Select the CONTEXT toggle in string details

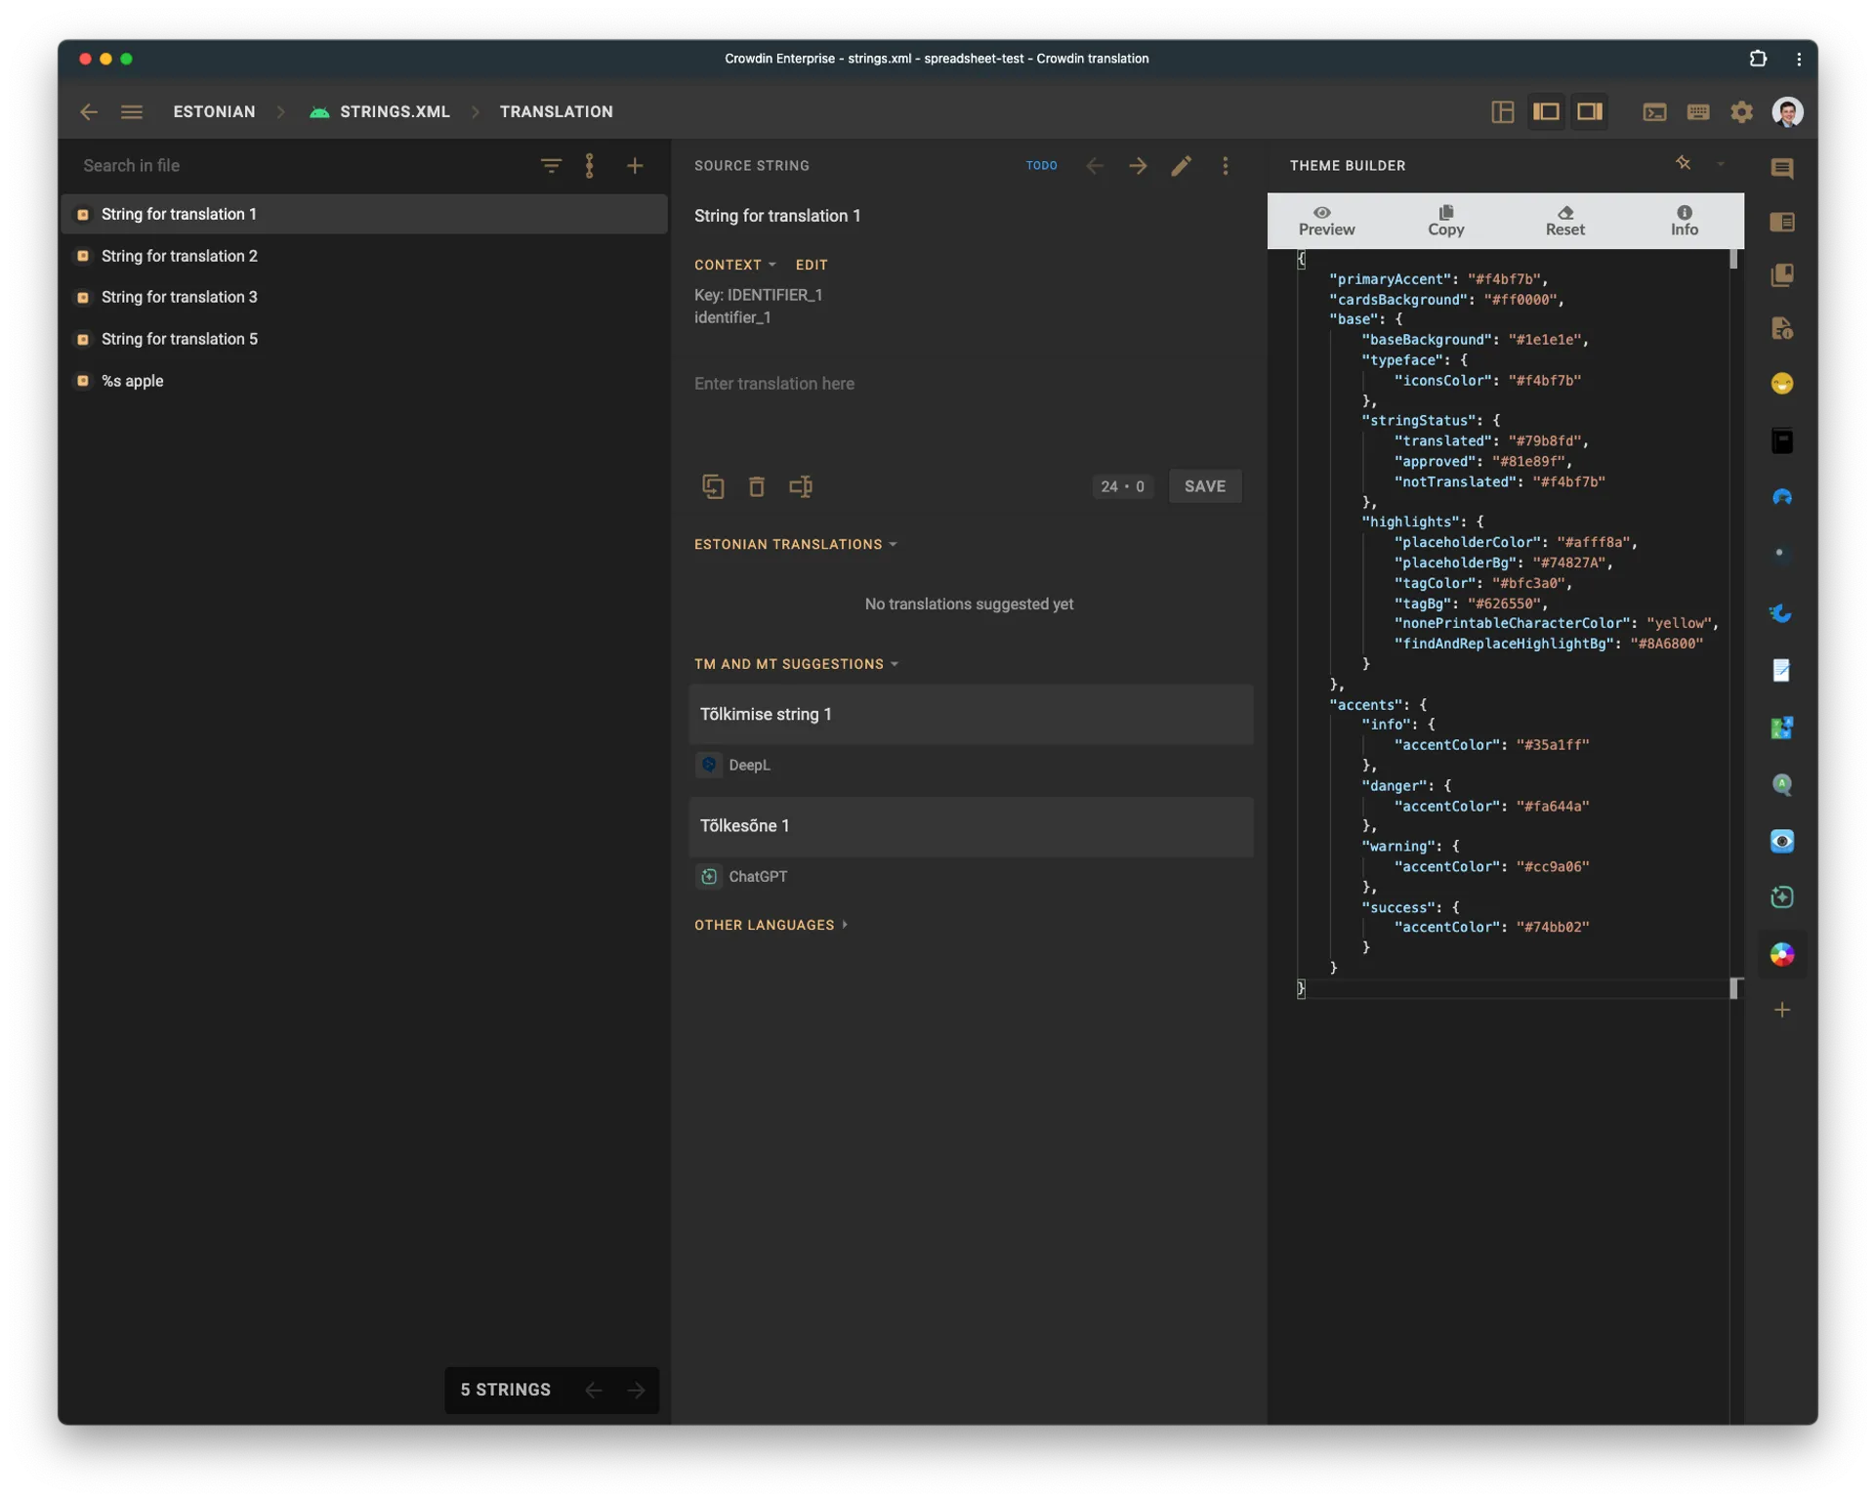tap(733, 265)
